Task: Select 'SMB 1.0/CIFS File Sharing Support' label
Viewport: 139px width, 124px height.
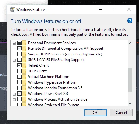Action: (56, 60)
